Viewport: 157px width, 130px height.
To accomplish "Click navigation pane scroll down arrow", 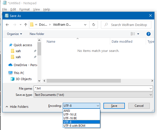I will tap(39, 81).
